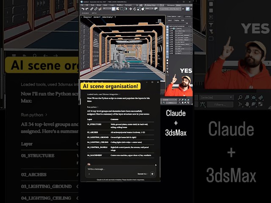Expand the 0 (default) layer arrow

(x=170, y=29)
